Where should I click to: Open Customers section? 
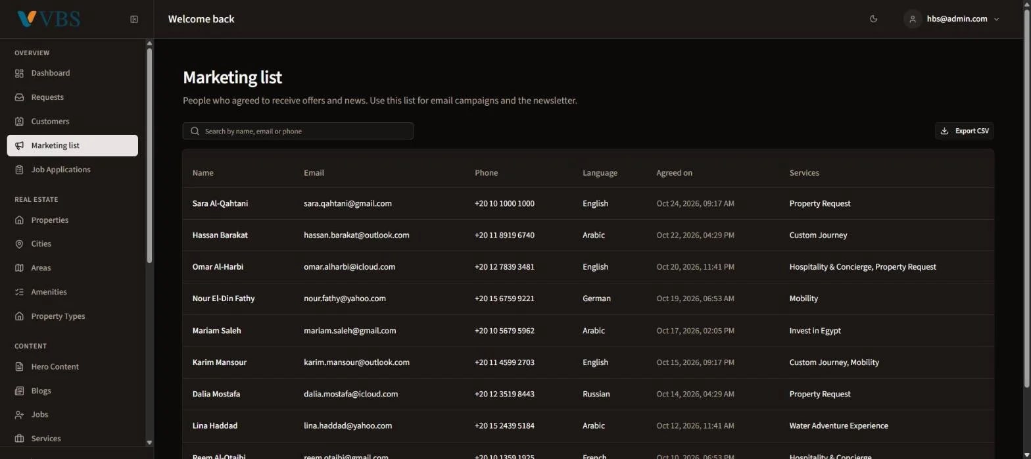[x=72, y=122]
